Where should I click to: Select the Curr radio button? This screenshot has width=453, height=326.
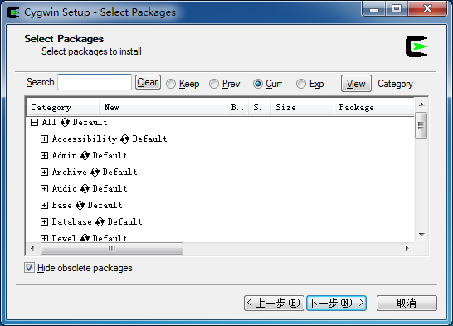(x=258, y=84)
